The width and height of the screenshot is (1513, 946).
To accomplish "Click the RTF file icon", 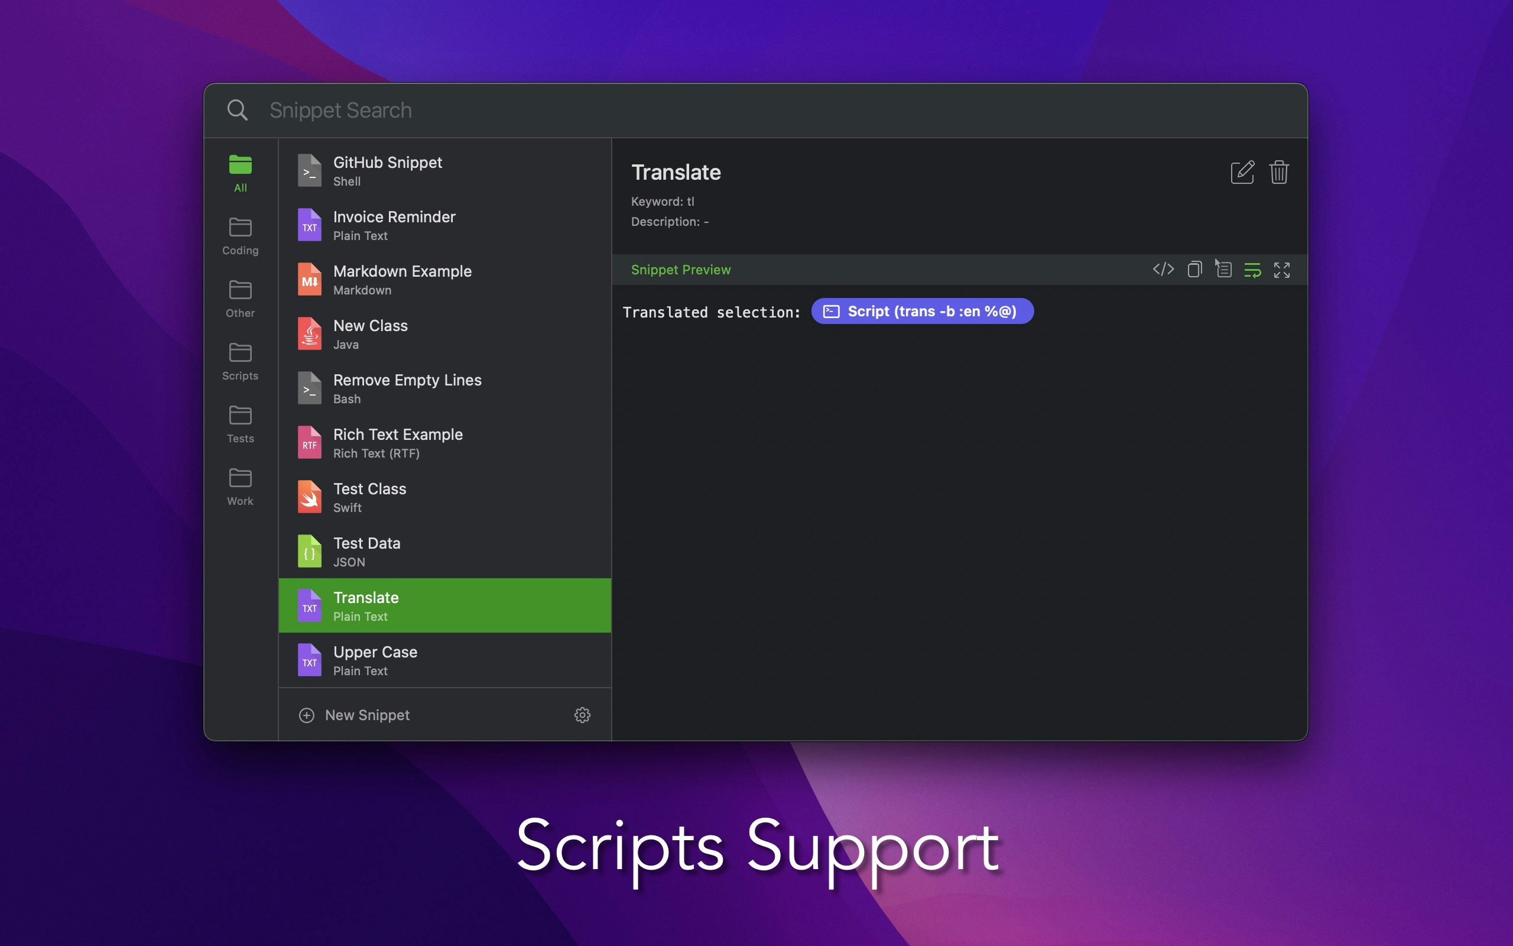I will pos(310,443).
